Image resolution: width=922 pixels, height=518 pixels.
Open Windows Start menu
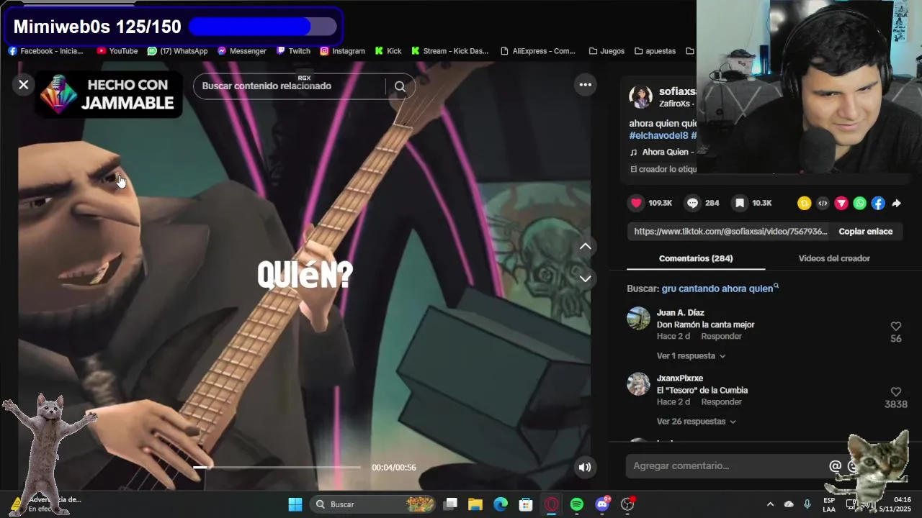click(295, 504)
